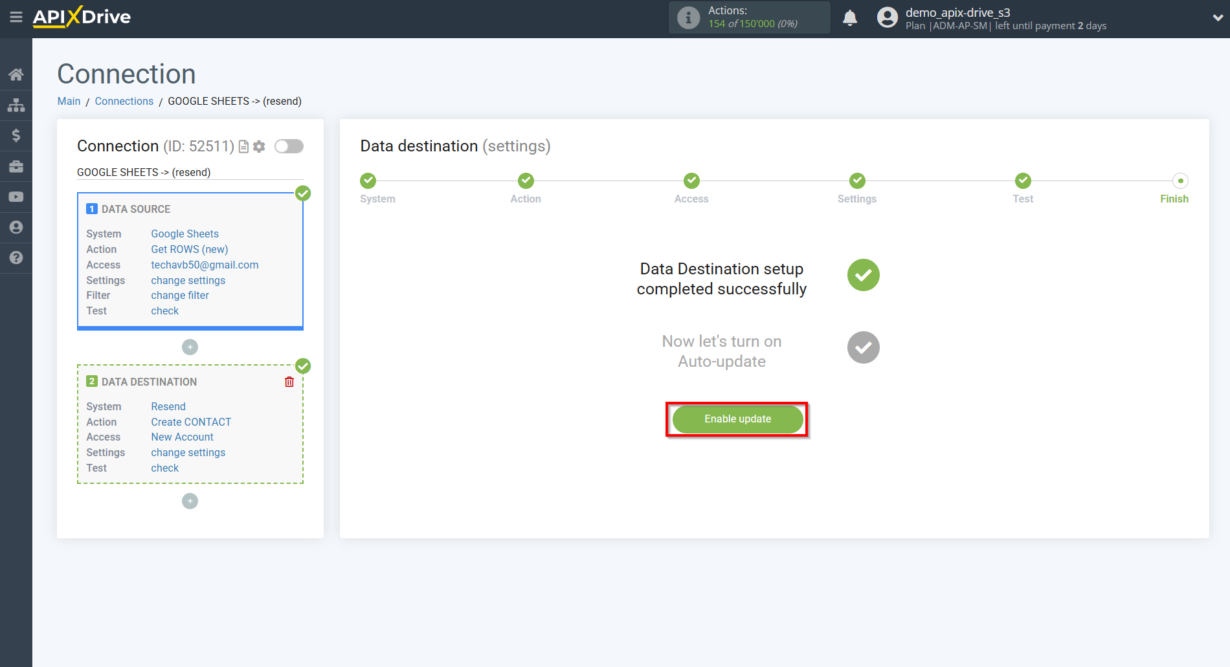This screenshot has width=1230, height=667.
Task: Go to the Connections breadcrumb link
Action: (124, 101)
